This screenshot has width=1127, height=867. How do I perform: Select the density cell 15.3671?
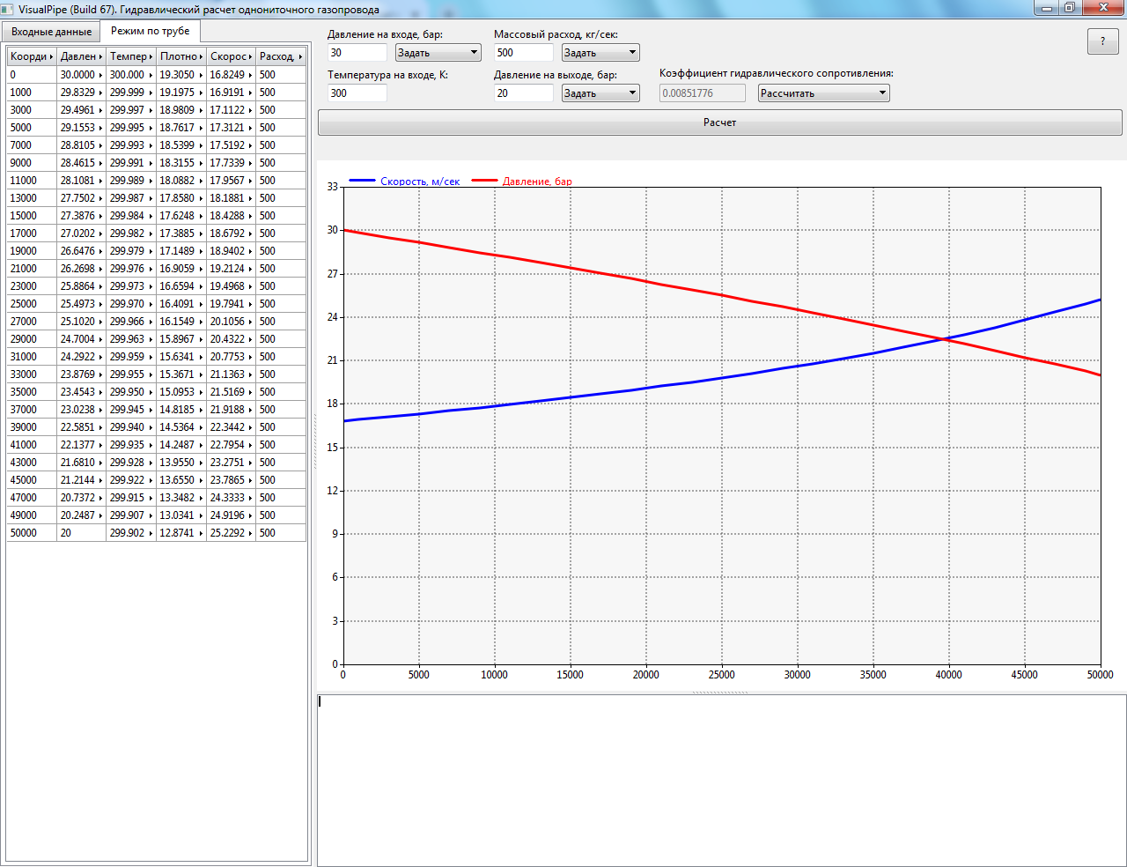tap(181, 374)
